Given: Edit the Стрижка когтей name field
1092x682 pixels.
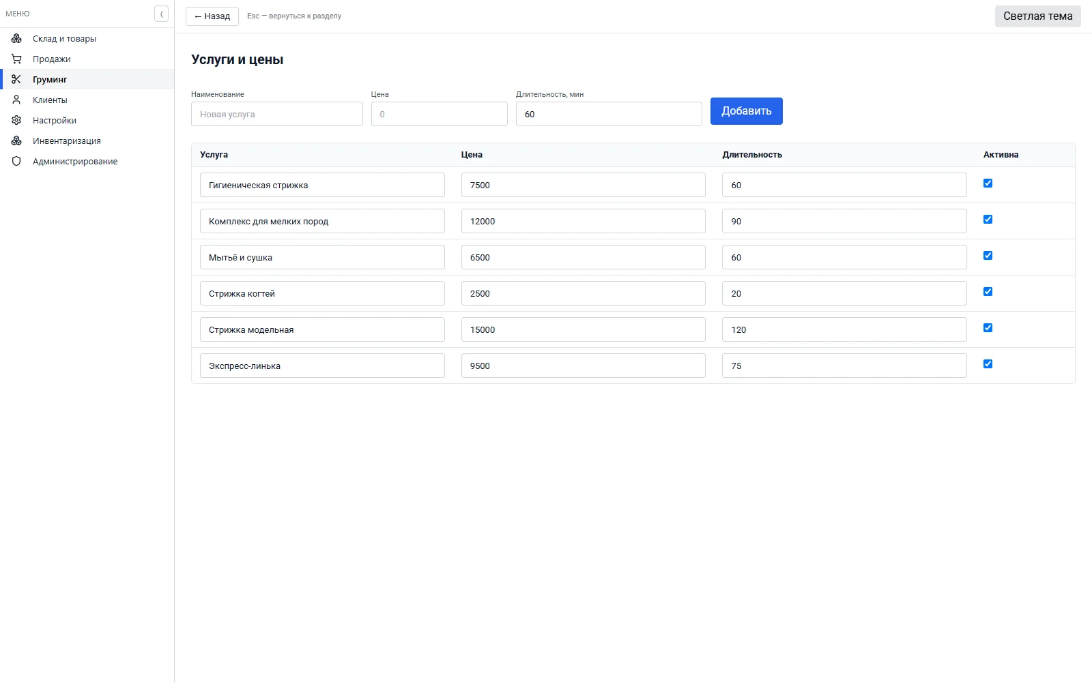Looking at the screenshot, I should [x=322, y=293].
